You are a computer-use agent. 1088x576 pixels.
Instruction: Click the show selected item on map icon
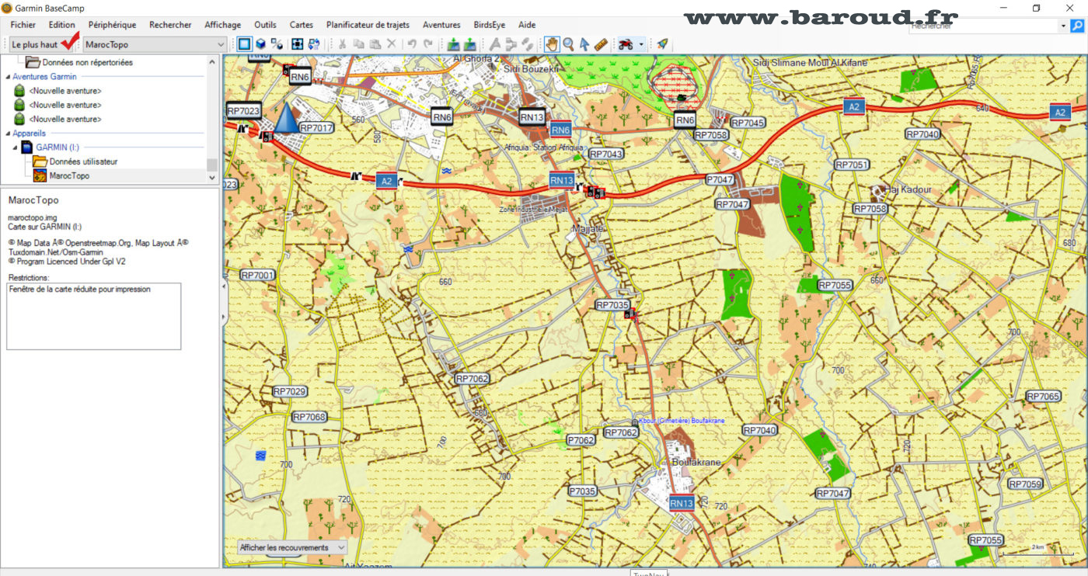pyautogui.click(x=297, y=44)
